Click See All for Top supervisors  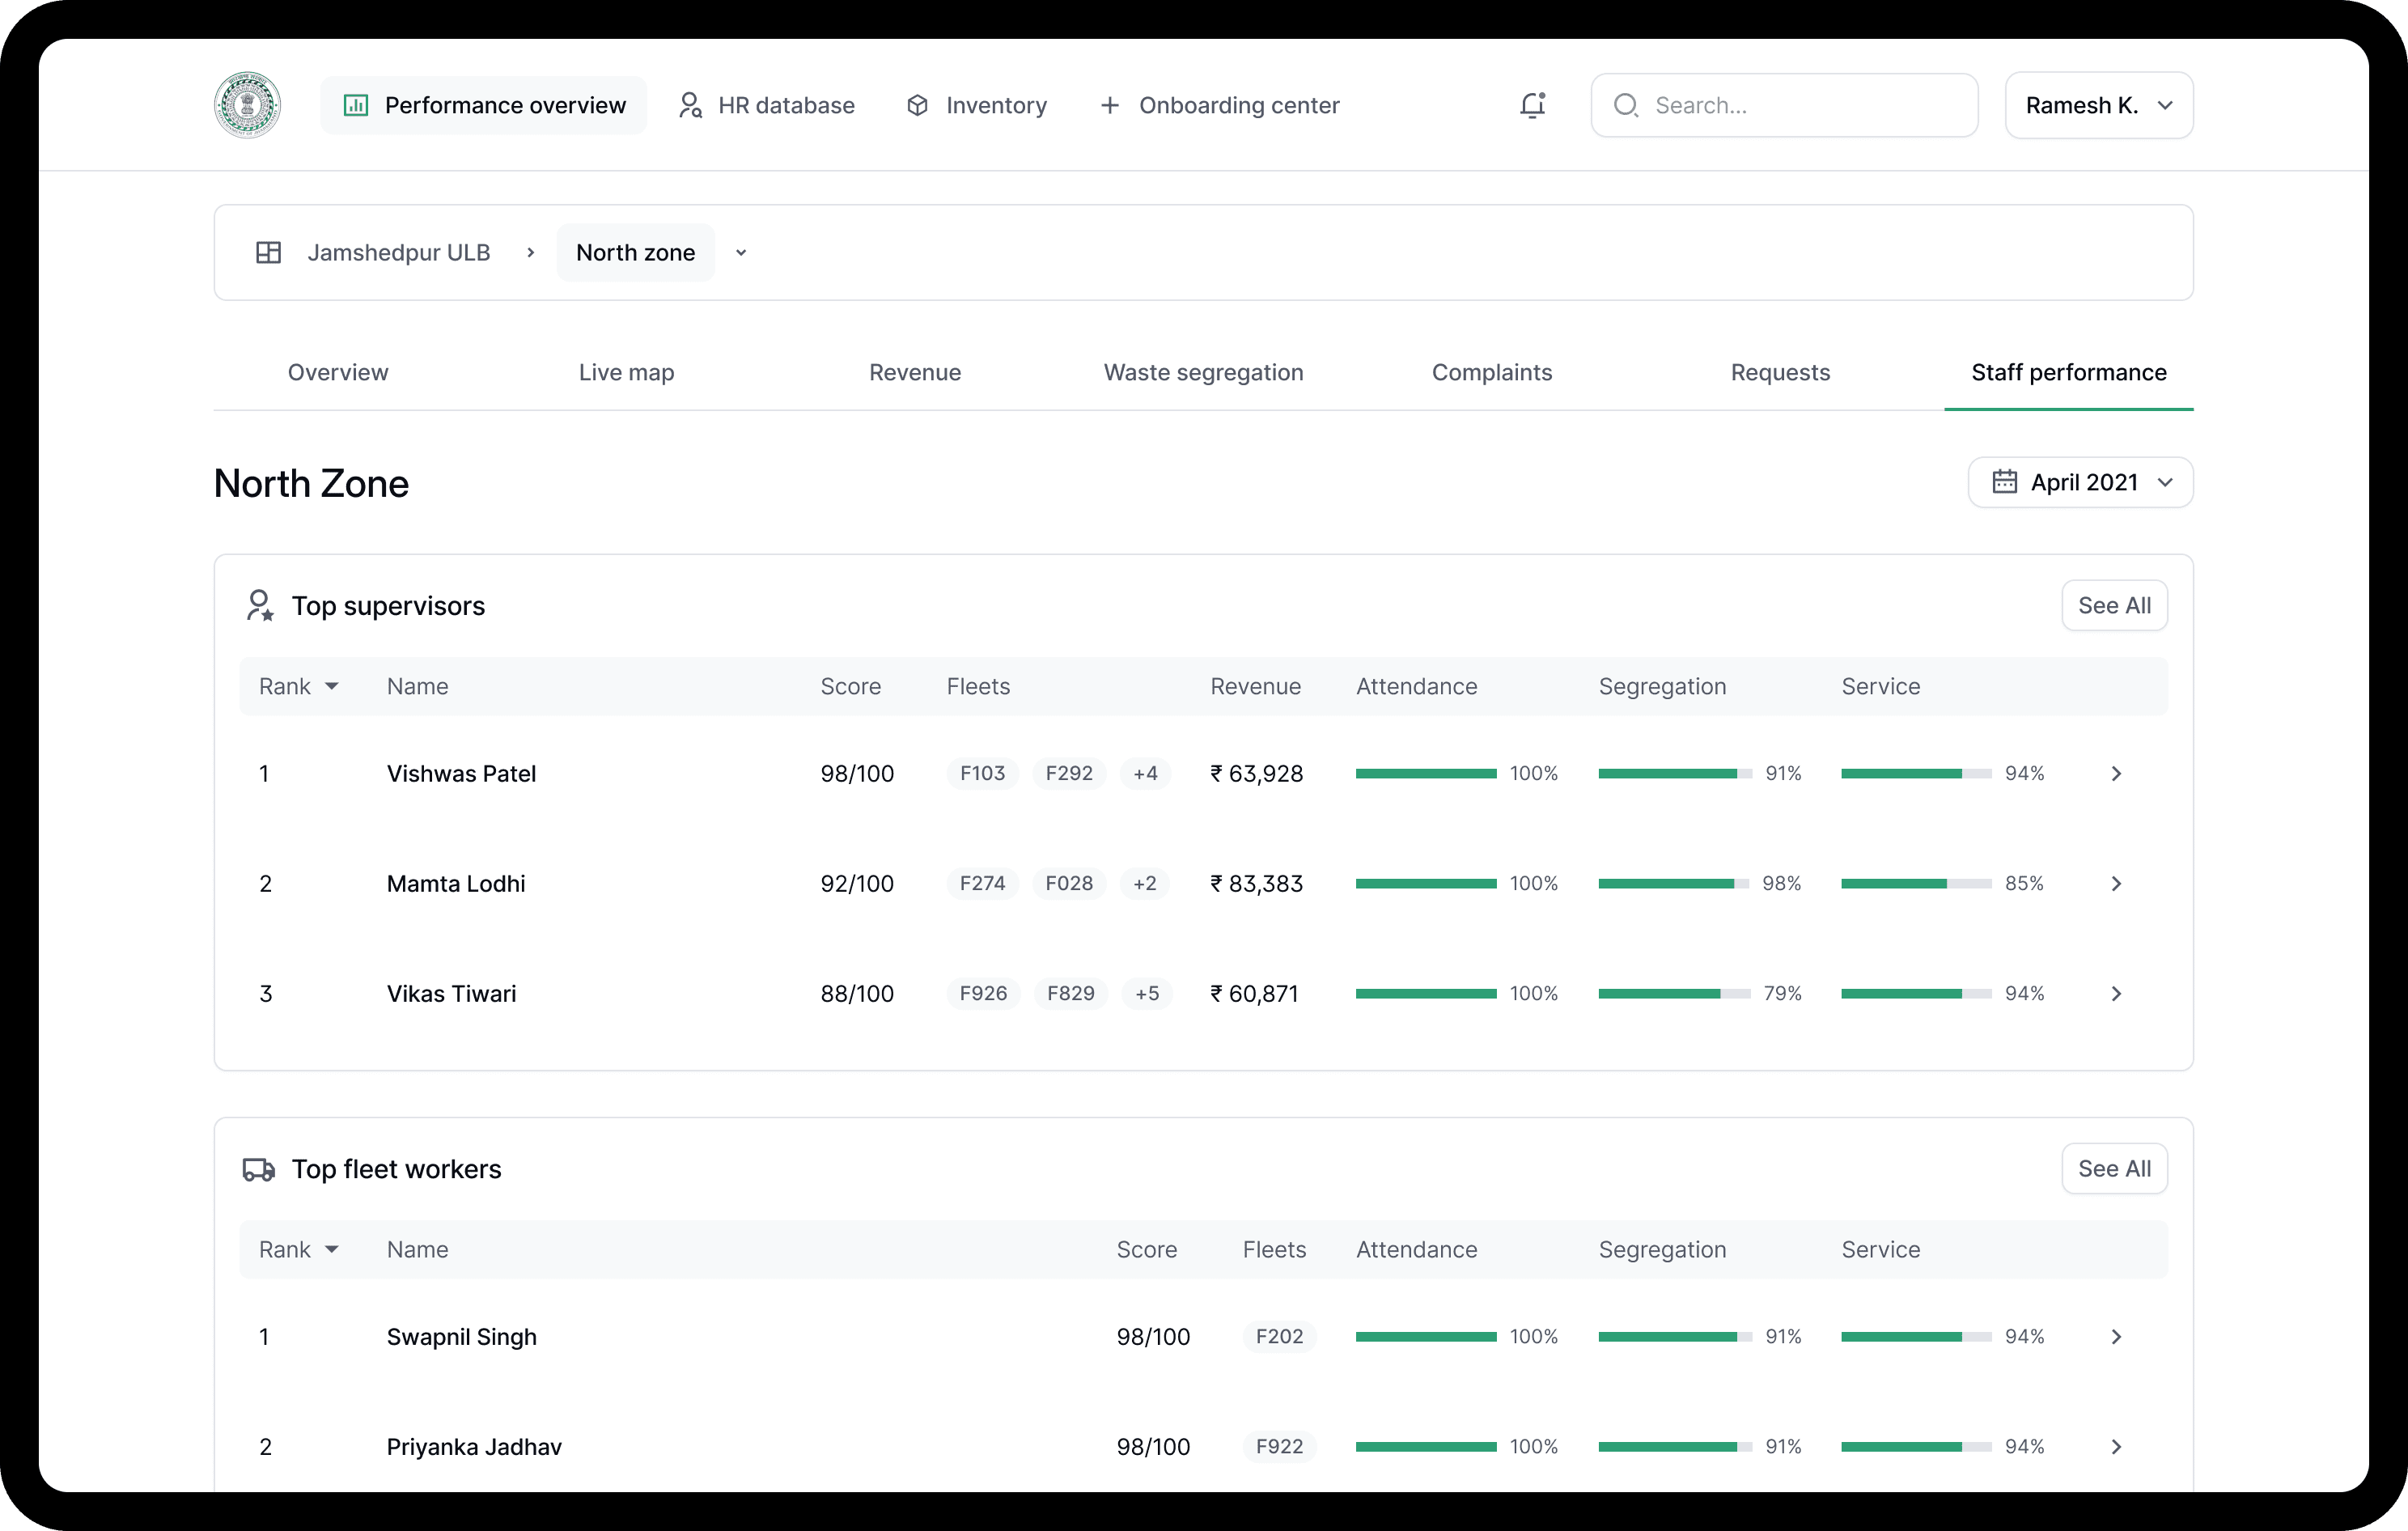tap(2113, 606)
